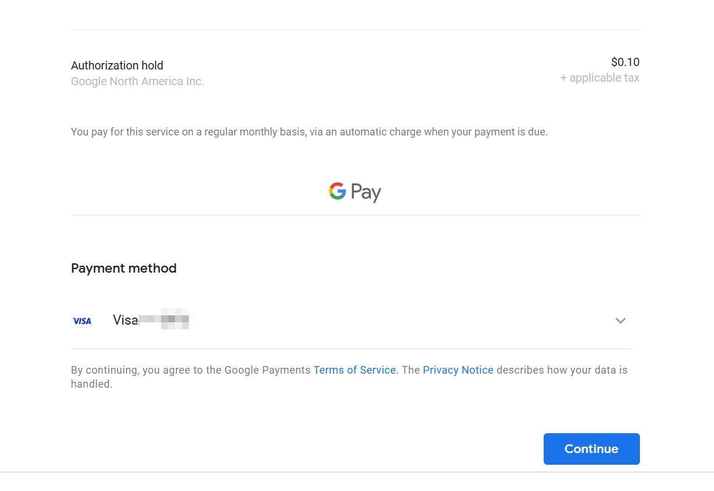Viewport: 714px width, 491px height.
Task: Click the "Visa" card name text
Action: [125, 321]
